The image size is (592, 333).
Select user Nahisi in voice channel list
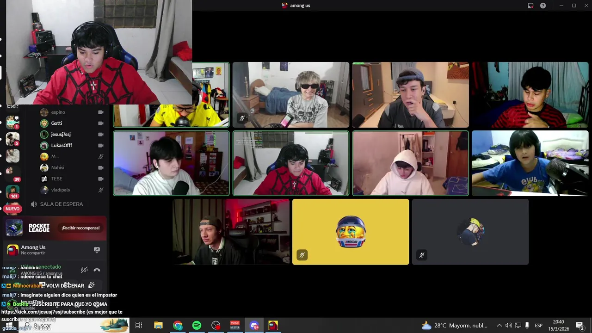click(57, 167)
